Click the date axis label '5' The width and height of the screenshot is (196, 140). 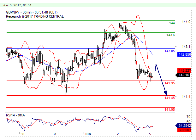[150, 134]
